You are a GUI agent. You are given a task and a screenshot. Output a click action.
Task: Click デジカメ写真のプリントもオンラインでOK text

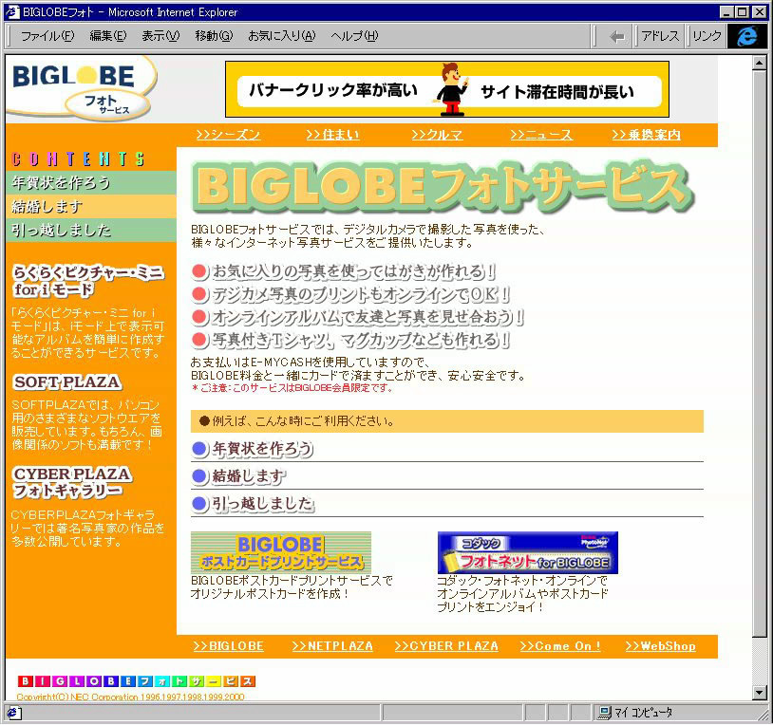(x=360, y=294)
